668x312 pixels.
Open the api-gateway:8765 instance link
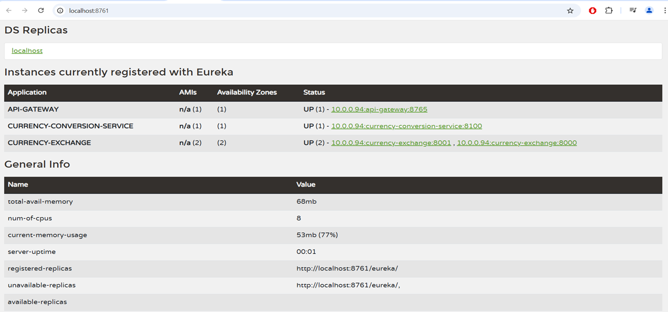pos(379,109)
